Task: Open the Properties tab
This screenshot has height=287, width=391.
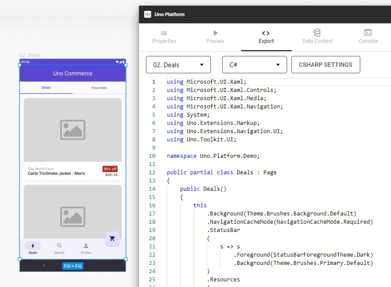Action: (164, 37)
